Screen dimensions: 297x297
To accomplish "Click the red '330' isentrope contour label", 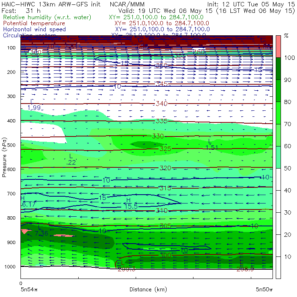I will tap(158, 136).
